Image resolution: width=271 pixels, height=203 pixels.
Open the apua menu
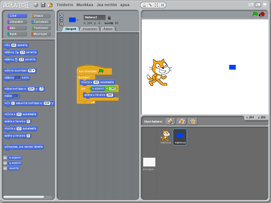click(x=125, y=5)
